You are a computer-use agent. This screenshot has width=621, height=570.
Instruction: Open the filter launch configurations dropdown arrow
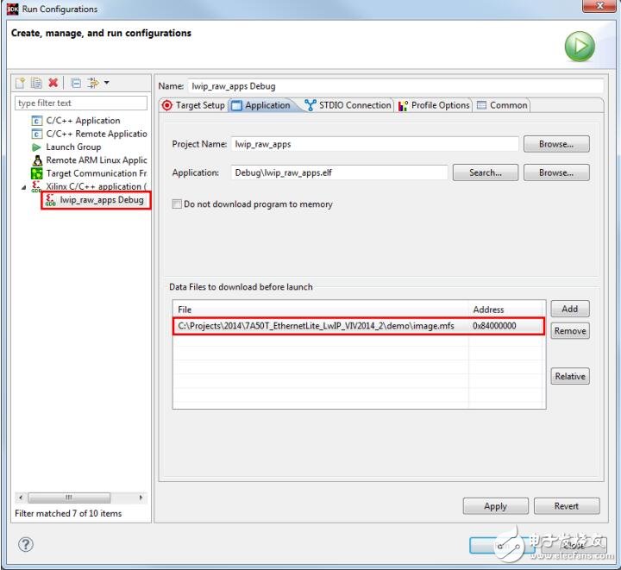coord(107,83)
